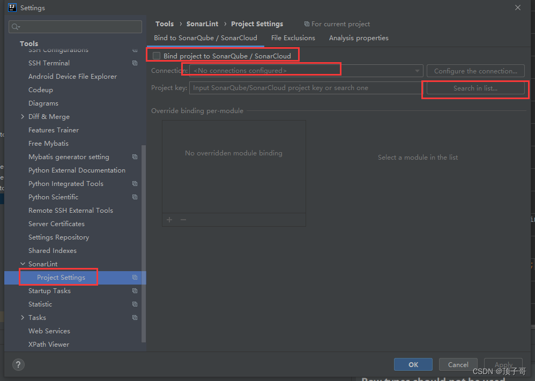This screenshot has height=381, width=535.
Task: Select Diagrams in the Tools list
Action: [x=43, y=103]
